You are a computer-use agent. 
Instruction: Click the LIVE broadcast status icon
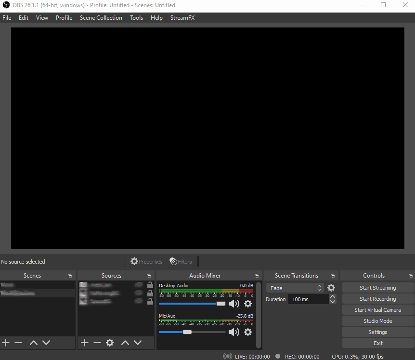point(228,356)
